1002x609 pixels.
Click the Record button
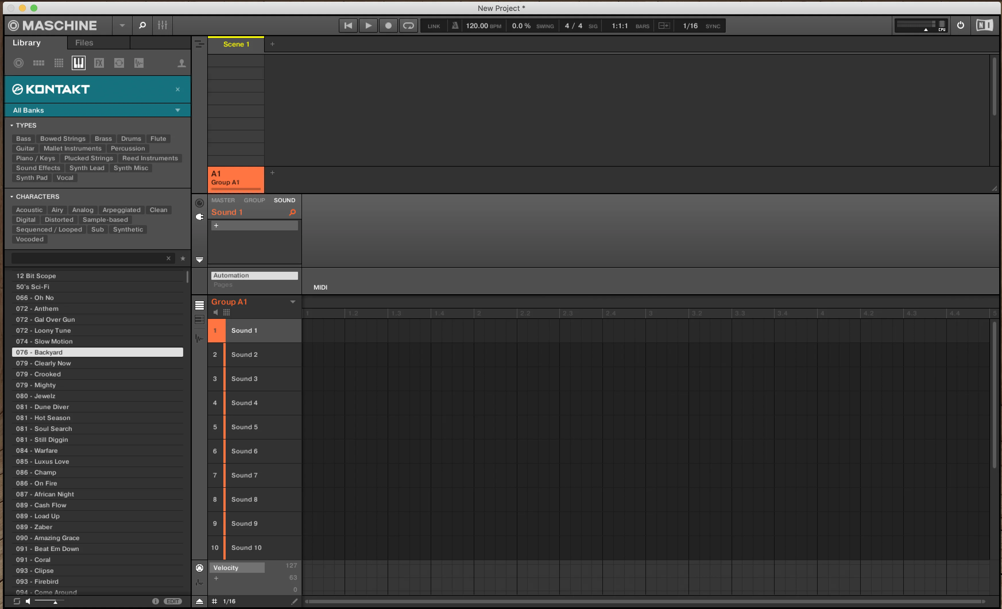click(x=388, y=26)
